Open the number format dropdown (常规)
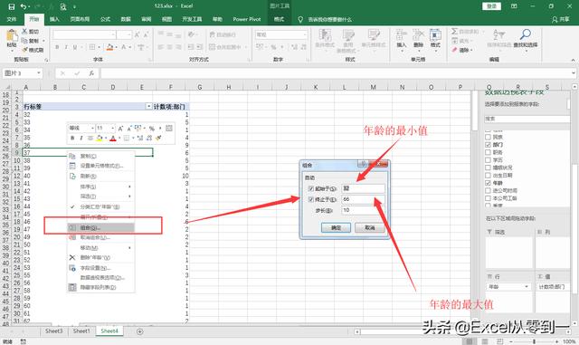579x345 pixels. click(x=305, y=34)
